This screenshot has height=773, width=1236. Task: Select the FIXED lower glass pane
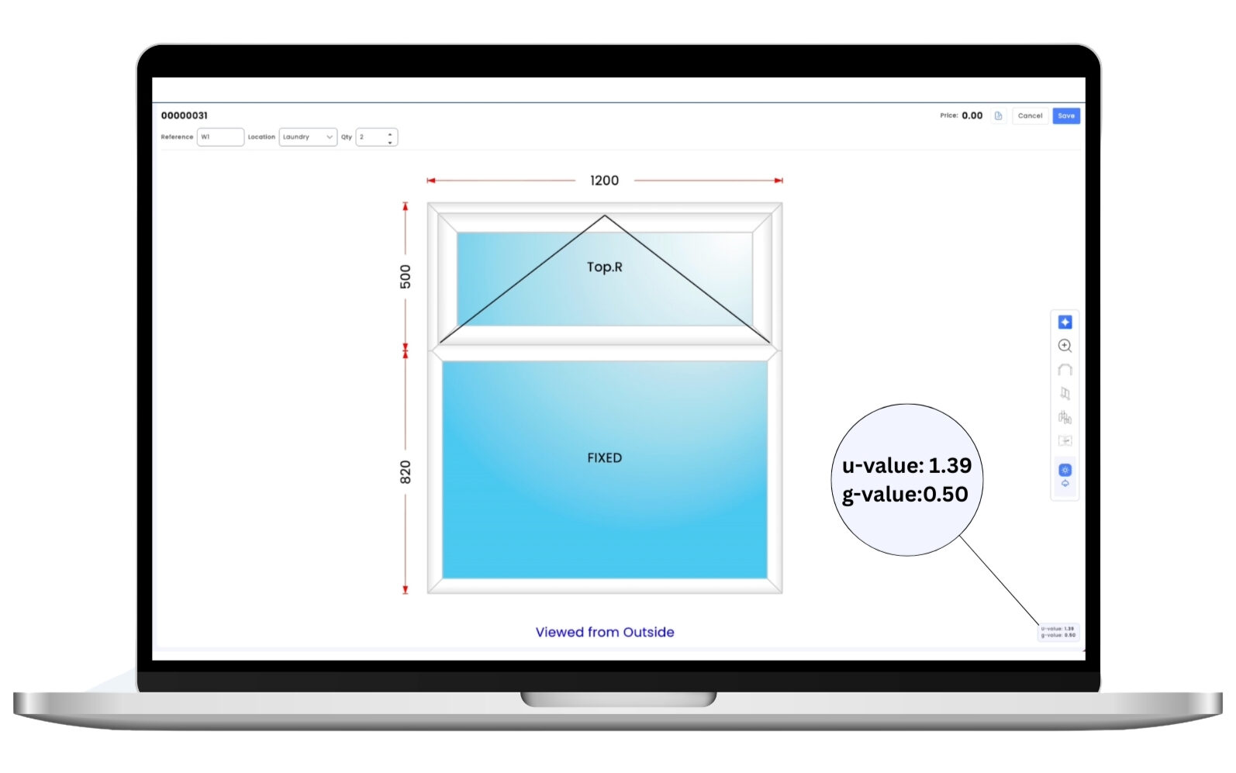pos(604,470)
